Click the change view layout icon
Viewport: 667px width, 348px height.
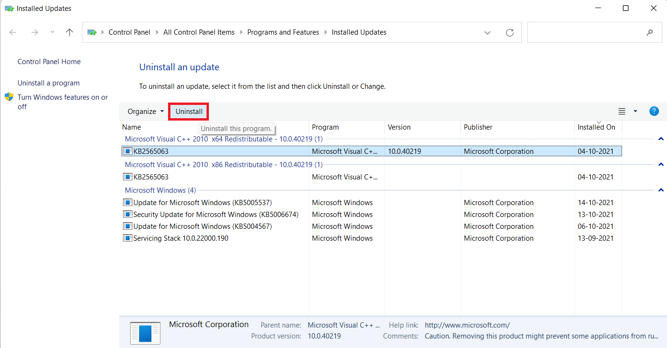pos(621,112)
